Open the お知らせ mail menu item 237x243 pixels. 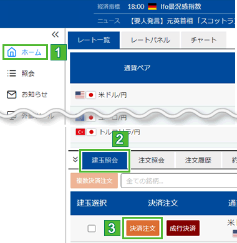click(x=27, y=95)
